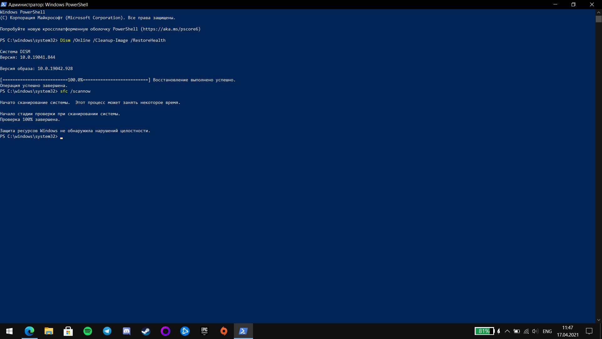Open Epic Games Launcher from taskbar
This screenshot has width=602, height=339.
click(x=204, y=331)
